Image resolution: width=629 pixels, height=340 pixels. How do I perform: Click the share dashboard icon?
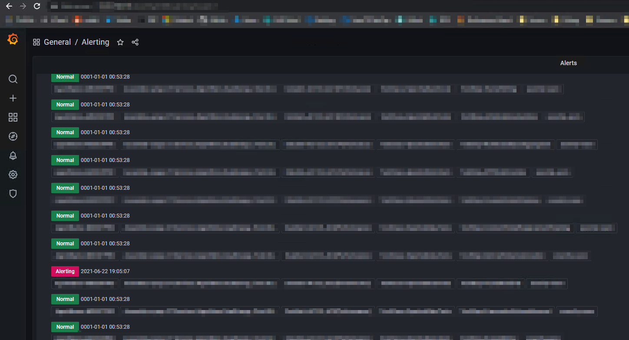(135, 42)
